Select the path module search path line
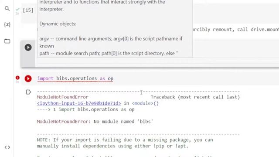 pos(109,53)
